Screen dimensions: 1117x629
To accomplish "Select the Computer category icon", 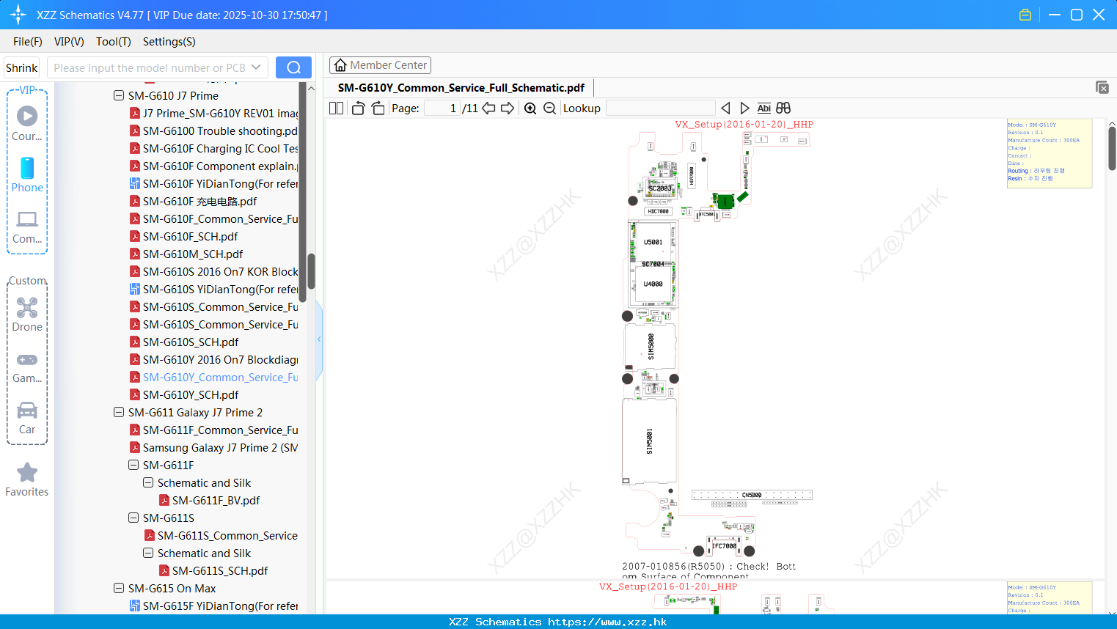I will (27, 227).
